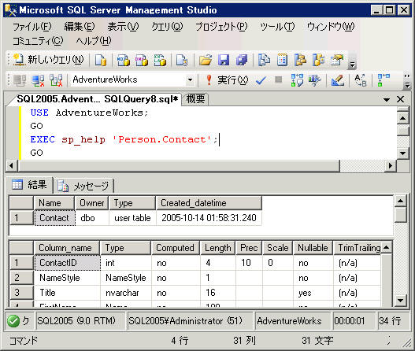
Task: Select the SQLQuery8.sql document tab
Action: coord(97,99)
